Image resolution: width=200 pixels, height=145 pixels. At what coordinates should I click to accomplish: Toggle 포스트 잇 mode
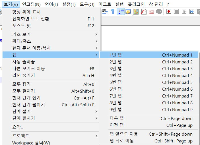[51, 26]
